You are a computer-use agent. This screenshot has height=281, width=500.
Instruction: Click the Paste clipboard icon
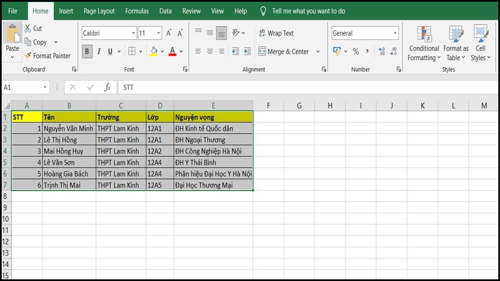coord(12,33)
